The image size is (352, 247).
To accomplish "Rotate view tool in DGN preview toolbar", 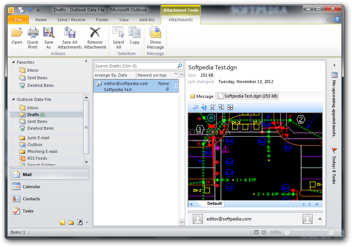I will coord(204,107).
